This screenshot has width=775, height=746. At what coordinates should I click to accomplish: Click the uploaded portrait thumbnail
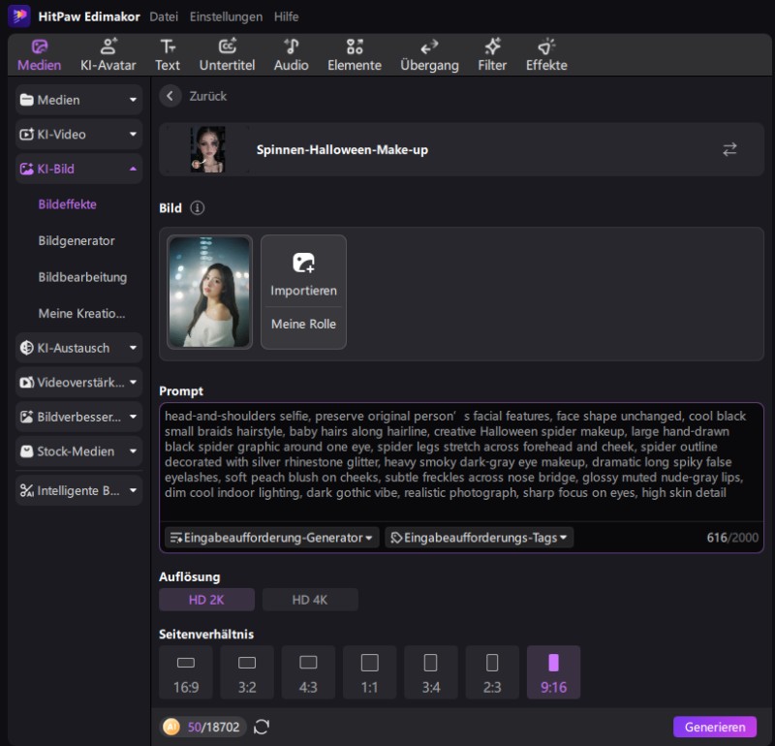coord(209,292)
